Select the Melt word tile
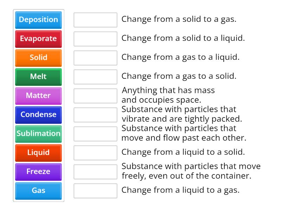The image size is (281, 211). pos(38,77)
